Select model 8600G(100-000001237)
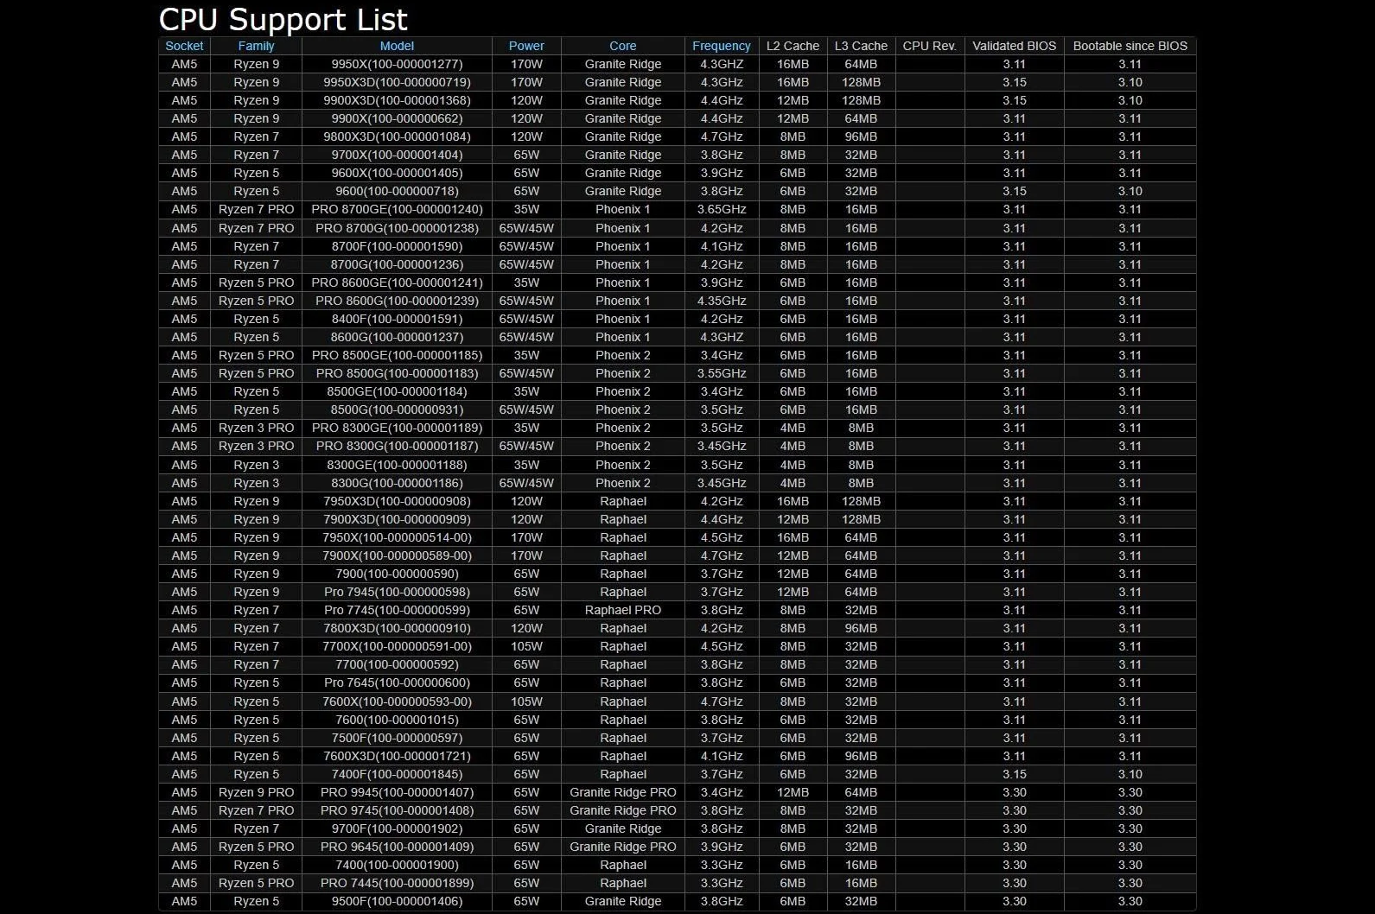 click(x=397, y=337)
